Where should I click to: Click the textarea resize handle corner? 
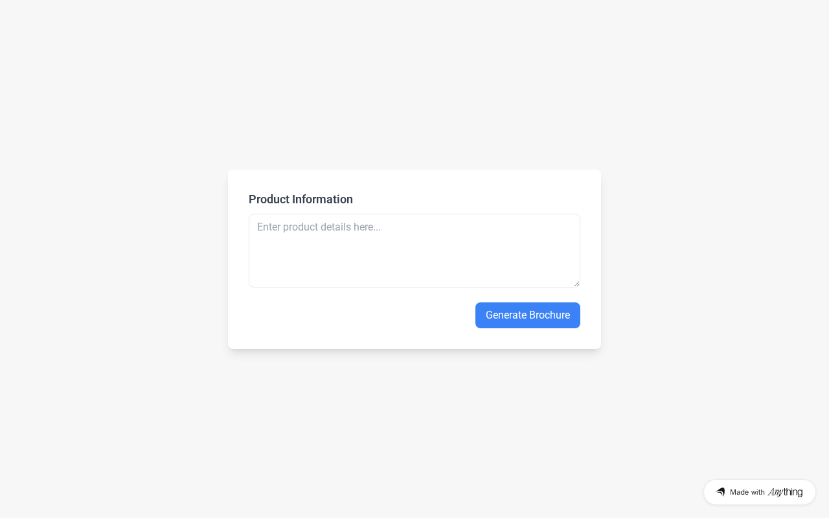[576, 284]
